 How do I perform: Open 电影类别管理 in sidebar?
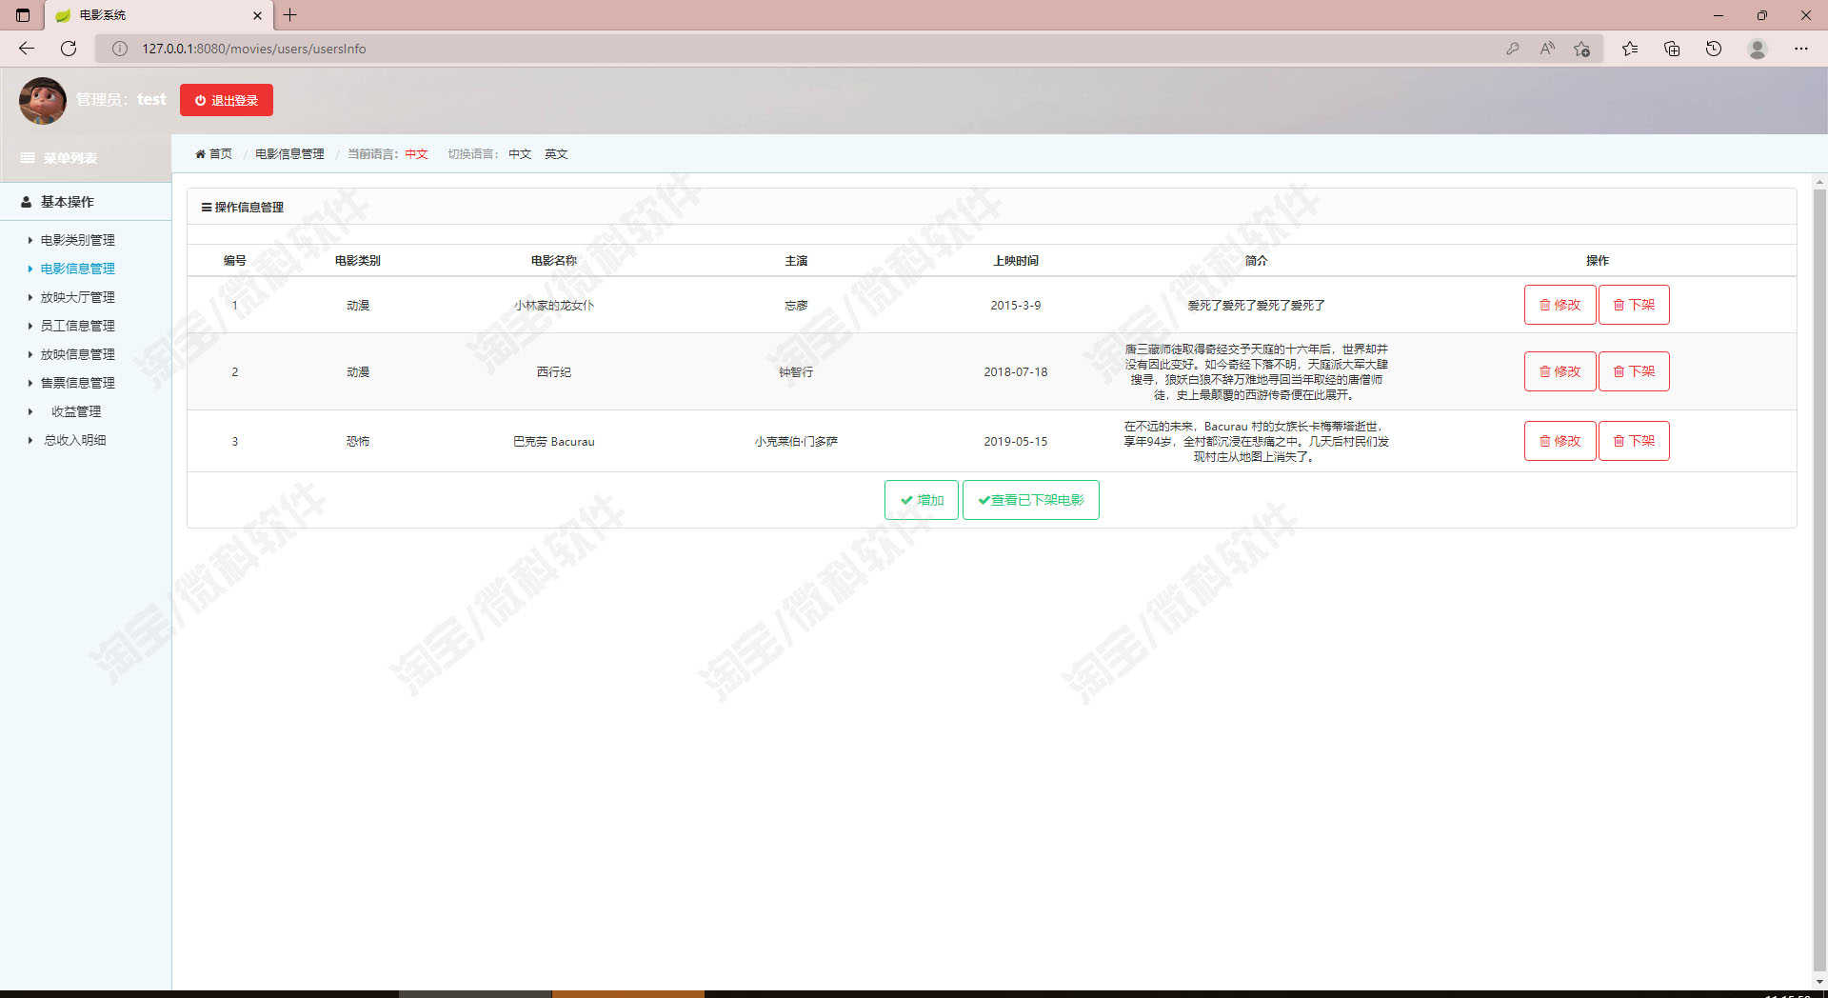coord(77,240)
